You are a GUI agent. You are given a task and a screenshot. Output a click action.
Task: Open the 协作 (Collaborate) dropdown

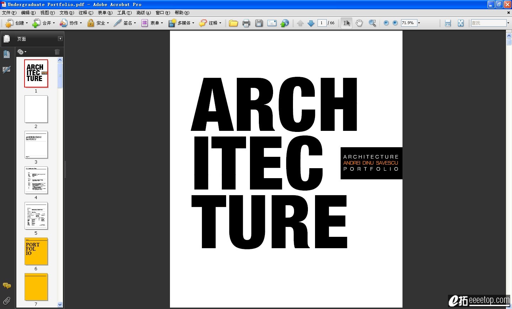[x=71, y=23]
